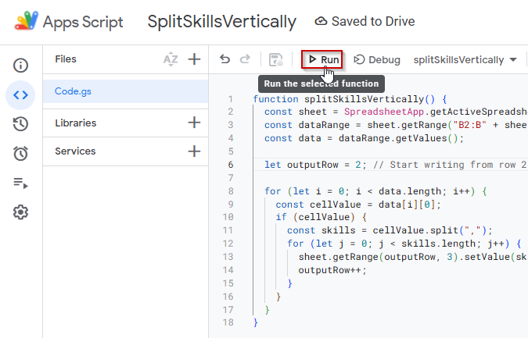Click the Save project to Drive icon
The image size is (528, 338).
pos(276,60)
